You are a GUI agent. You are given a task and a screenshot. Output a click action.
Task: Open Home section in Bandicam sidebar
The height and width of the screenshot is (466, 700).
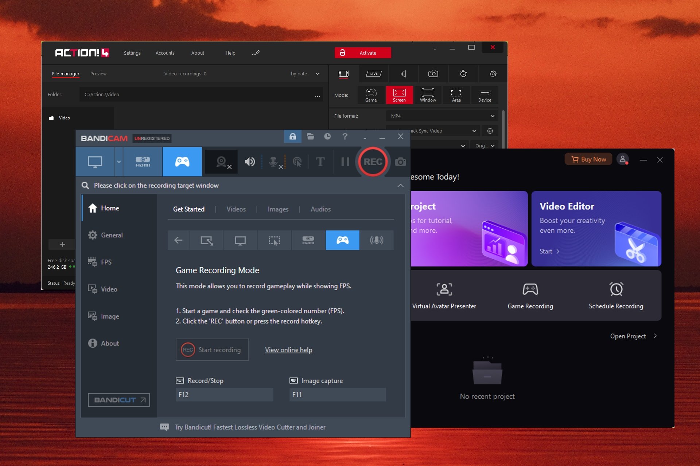point(119,208)
